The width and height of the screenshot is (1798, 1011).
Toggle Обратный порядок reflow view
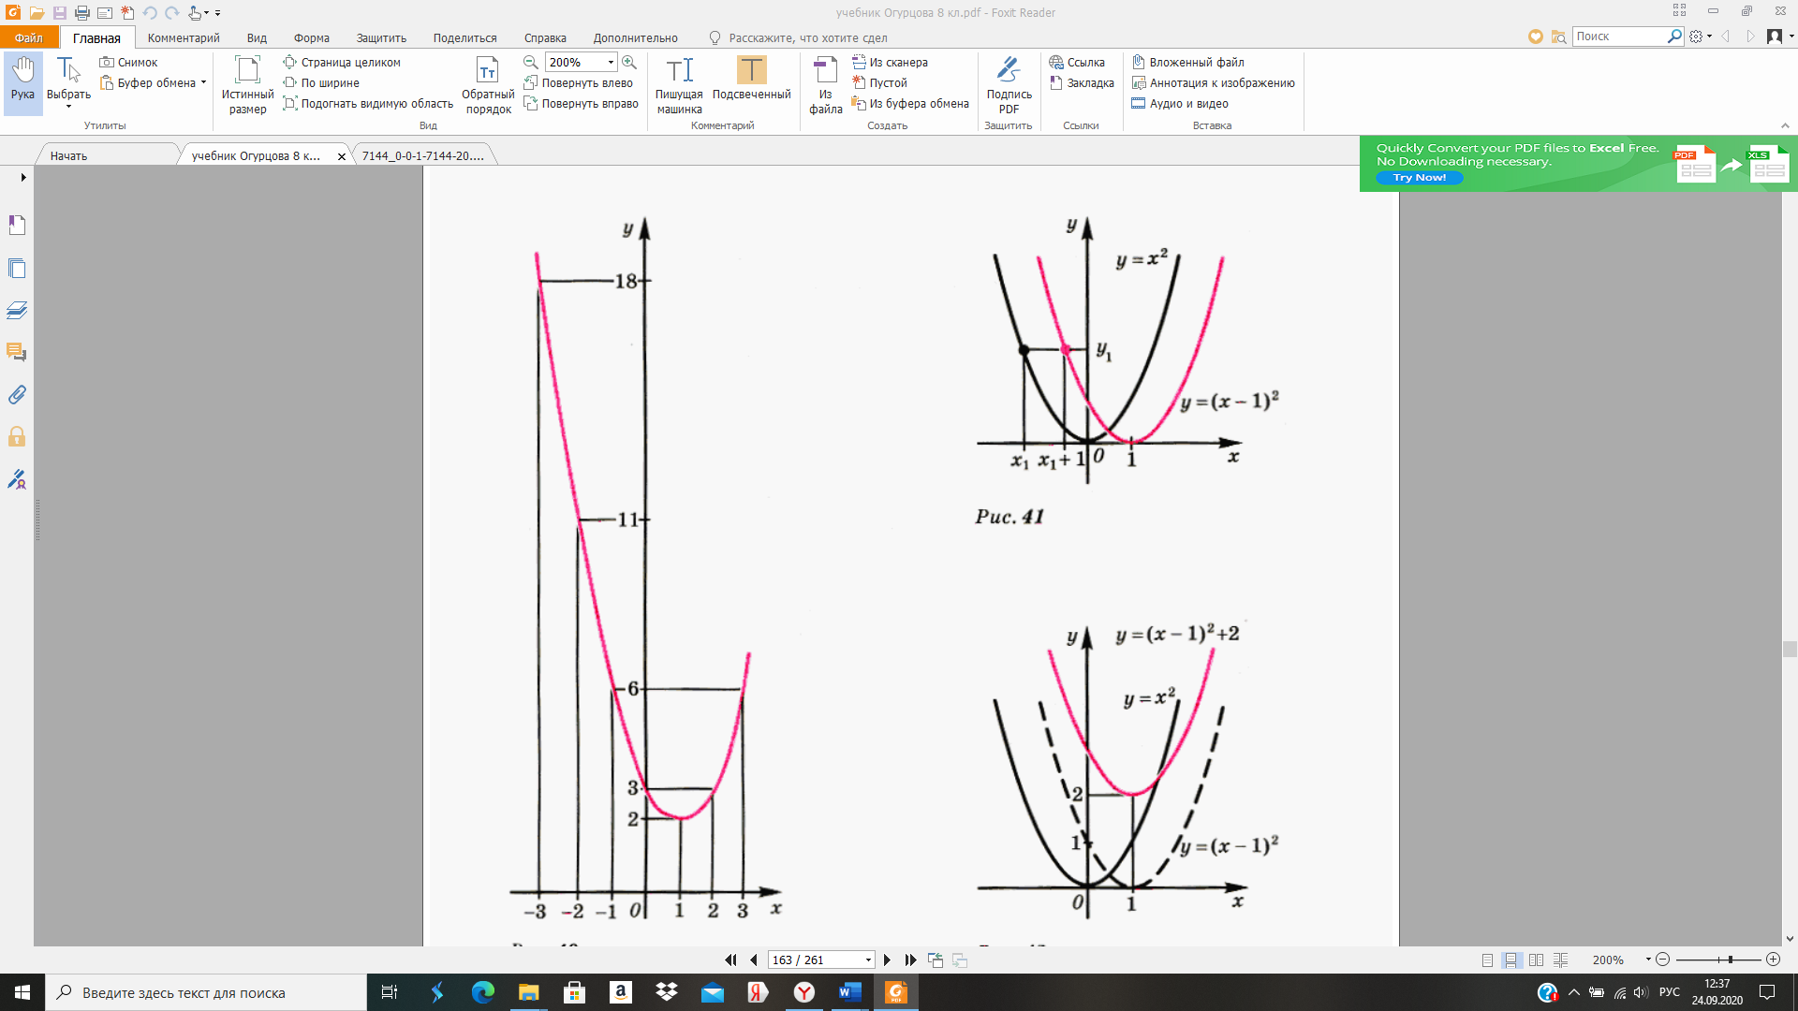pos(488,84)
